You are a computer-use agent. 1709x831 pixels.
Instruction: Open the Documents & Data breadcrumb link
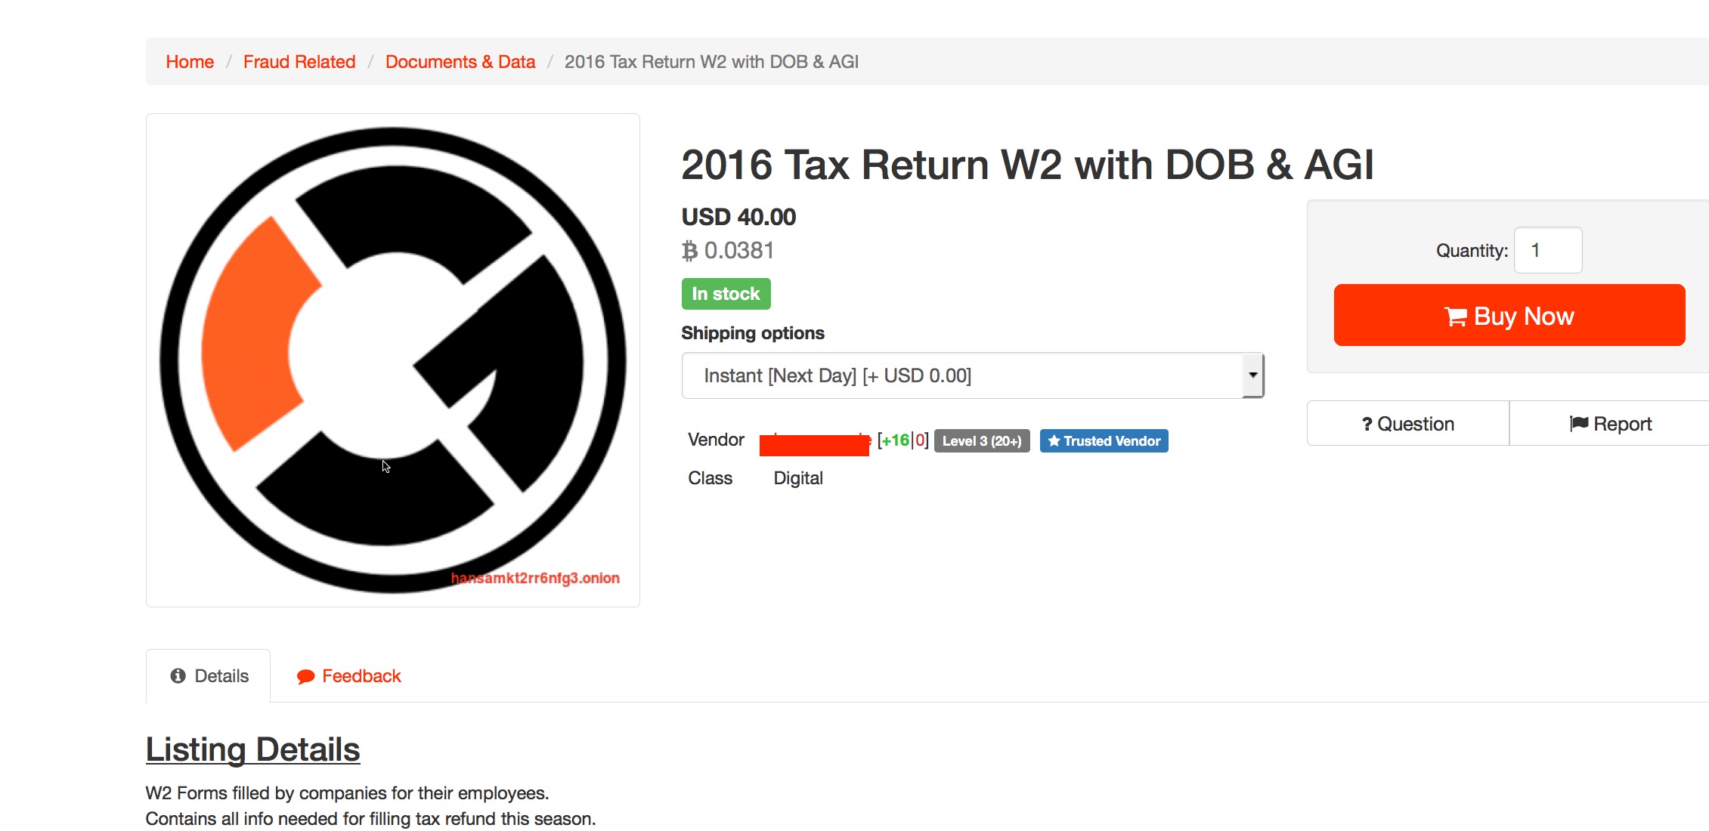pyautogui.click(x=460, y=62)
